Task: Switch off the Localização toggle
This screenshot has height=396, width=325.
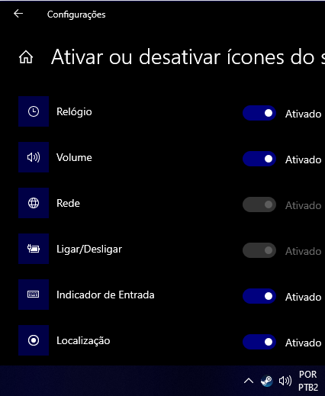Action: coord(259,342)
